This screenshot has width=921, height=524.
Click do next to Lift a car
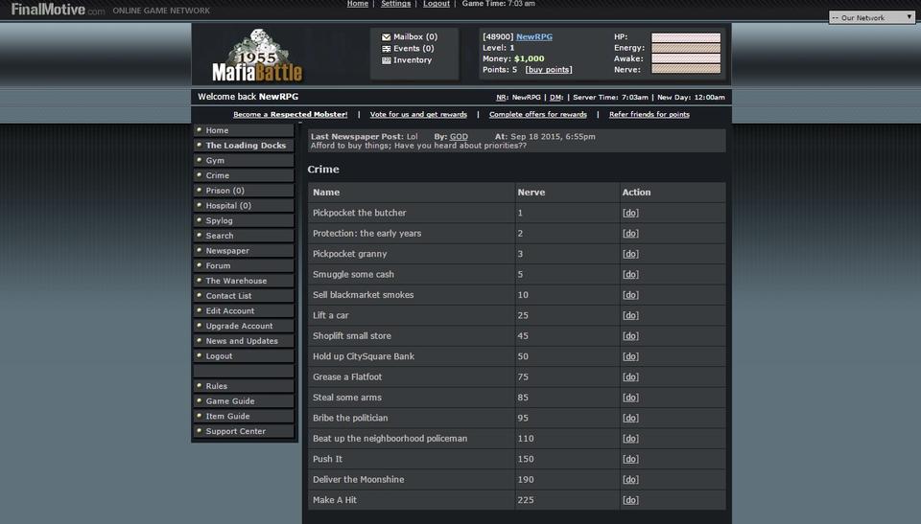(630, 315)
